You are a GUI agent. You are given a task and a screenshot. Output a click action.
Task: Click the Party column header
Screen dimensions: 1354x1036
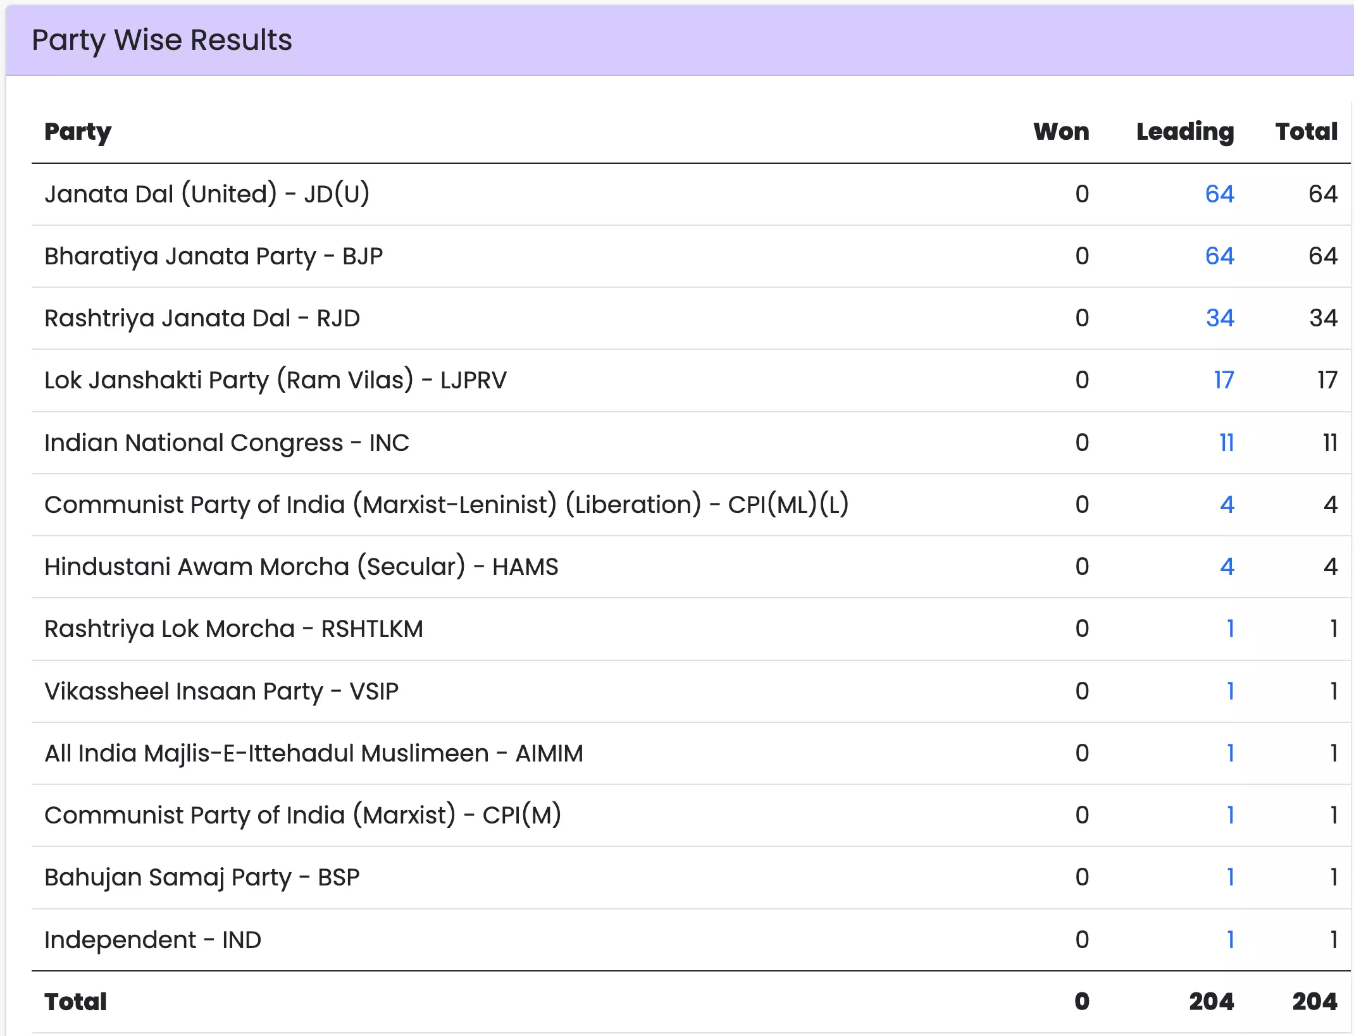click(78, 132)
